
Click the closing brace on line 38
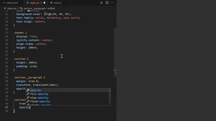tap(14, 111)
